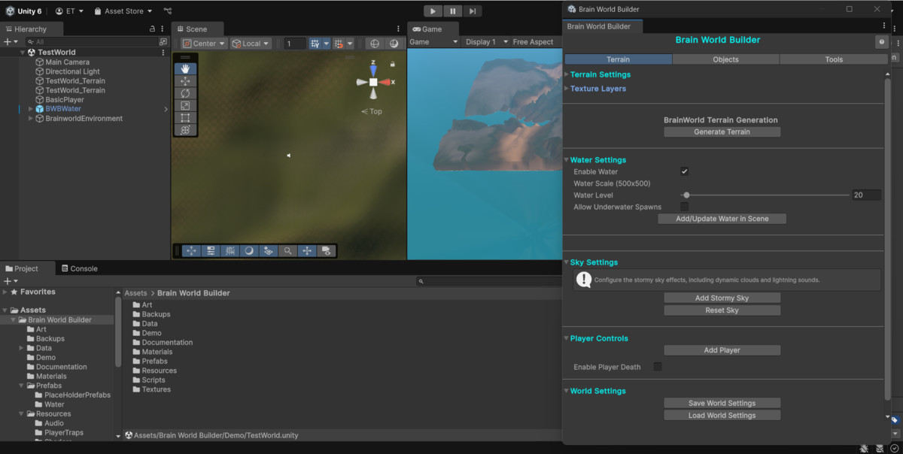Viewport: 903px width, 454px height.
Task: Select the Hand view tool in Scene
Action: [x=185, y=68]
